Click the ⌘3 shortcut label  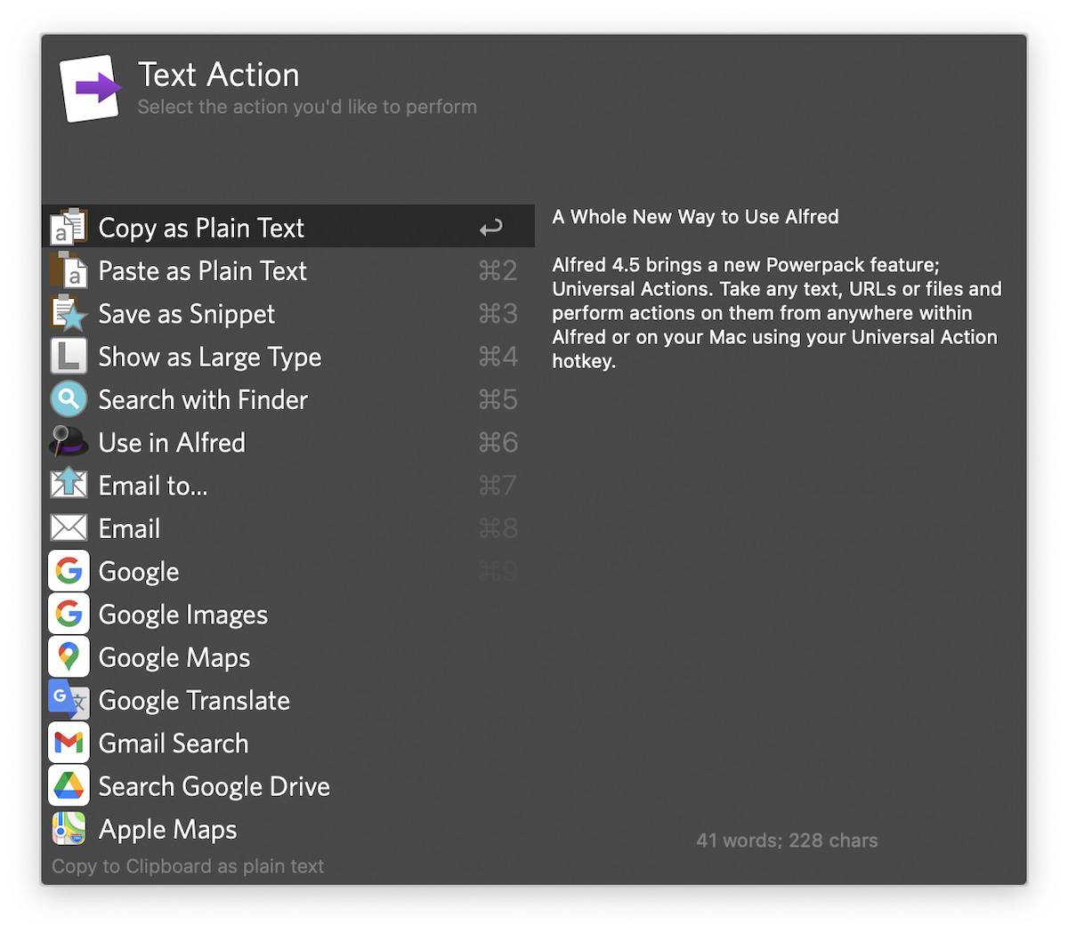(x=498, y=313)
